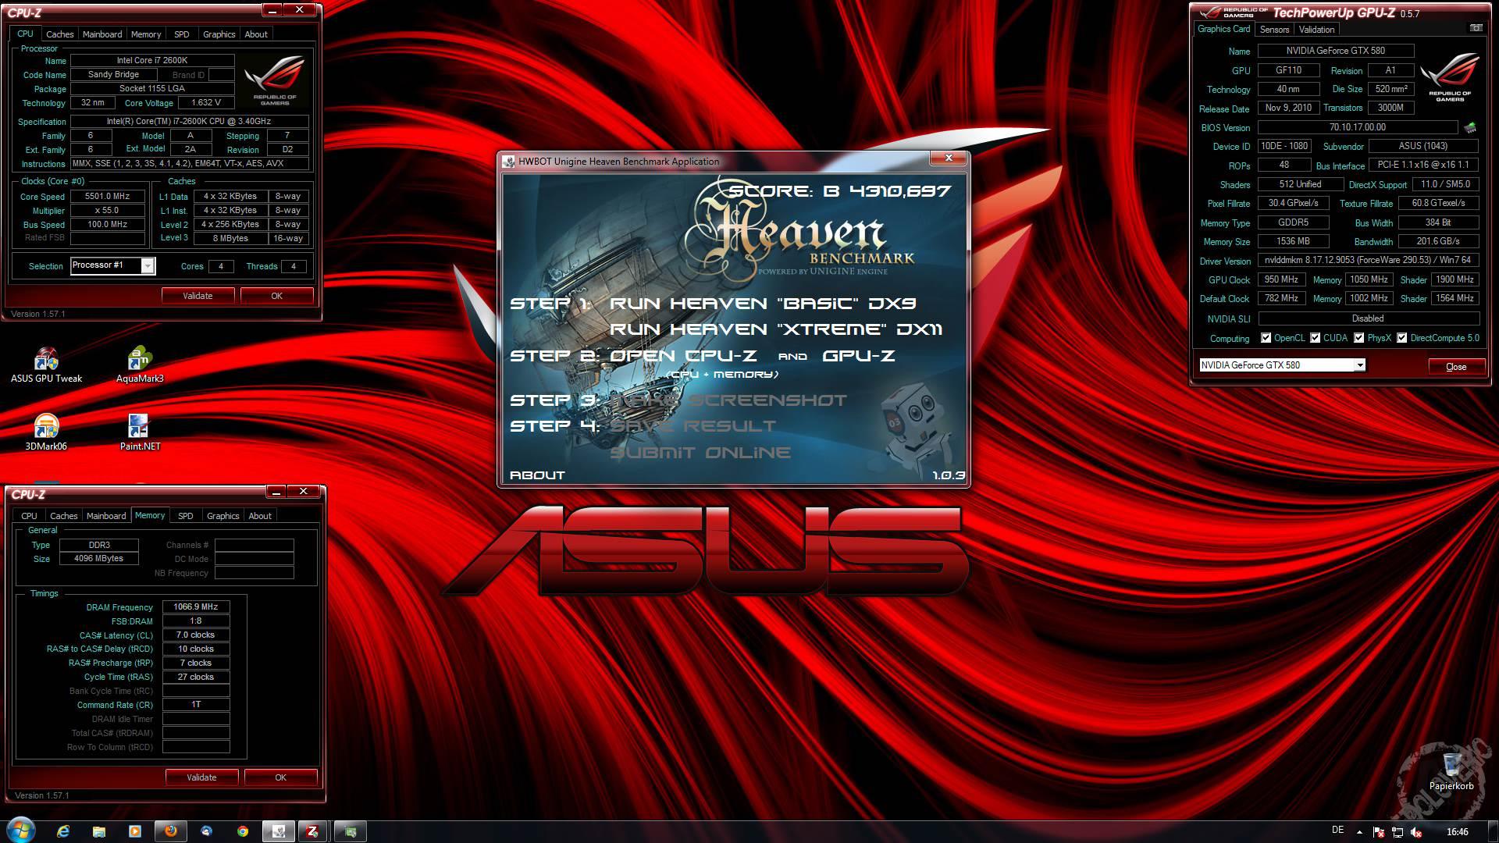Click the taskbar clock showing 16:46
The height and width of the screenshot is (843, 1499).
[x=1457, y=832]
